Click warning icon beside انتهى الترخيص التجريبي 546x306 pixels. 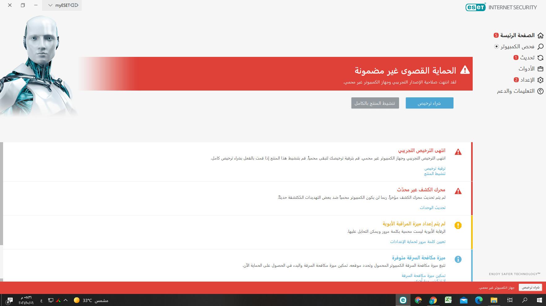click(458, 152)
